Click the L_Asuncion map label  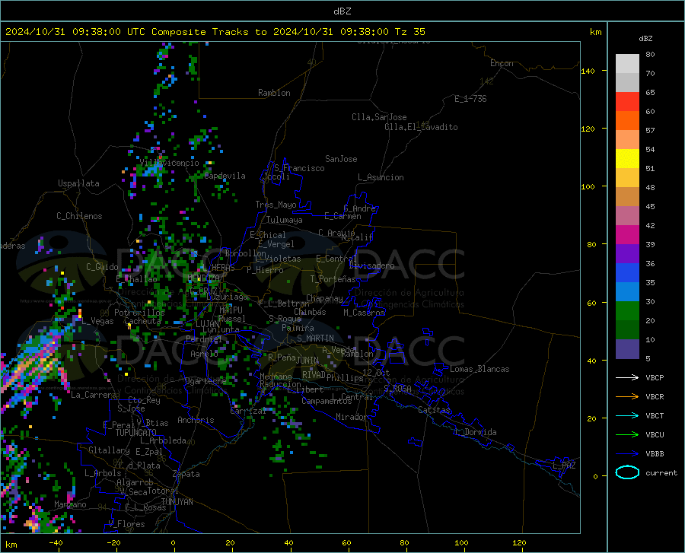[x=381, y=177]
